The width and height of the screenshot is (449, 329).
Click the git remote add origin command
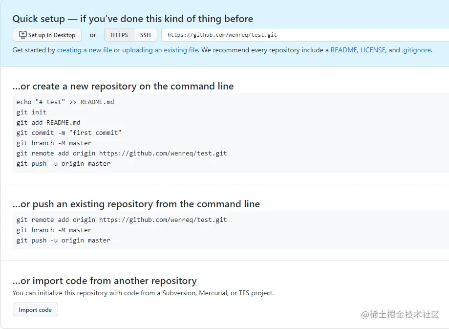[x=120, y=153]
